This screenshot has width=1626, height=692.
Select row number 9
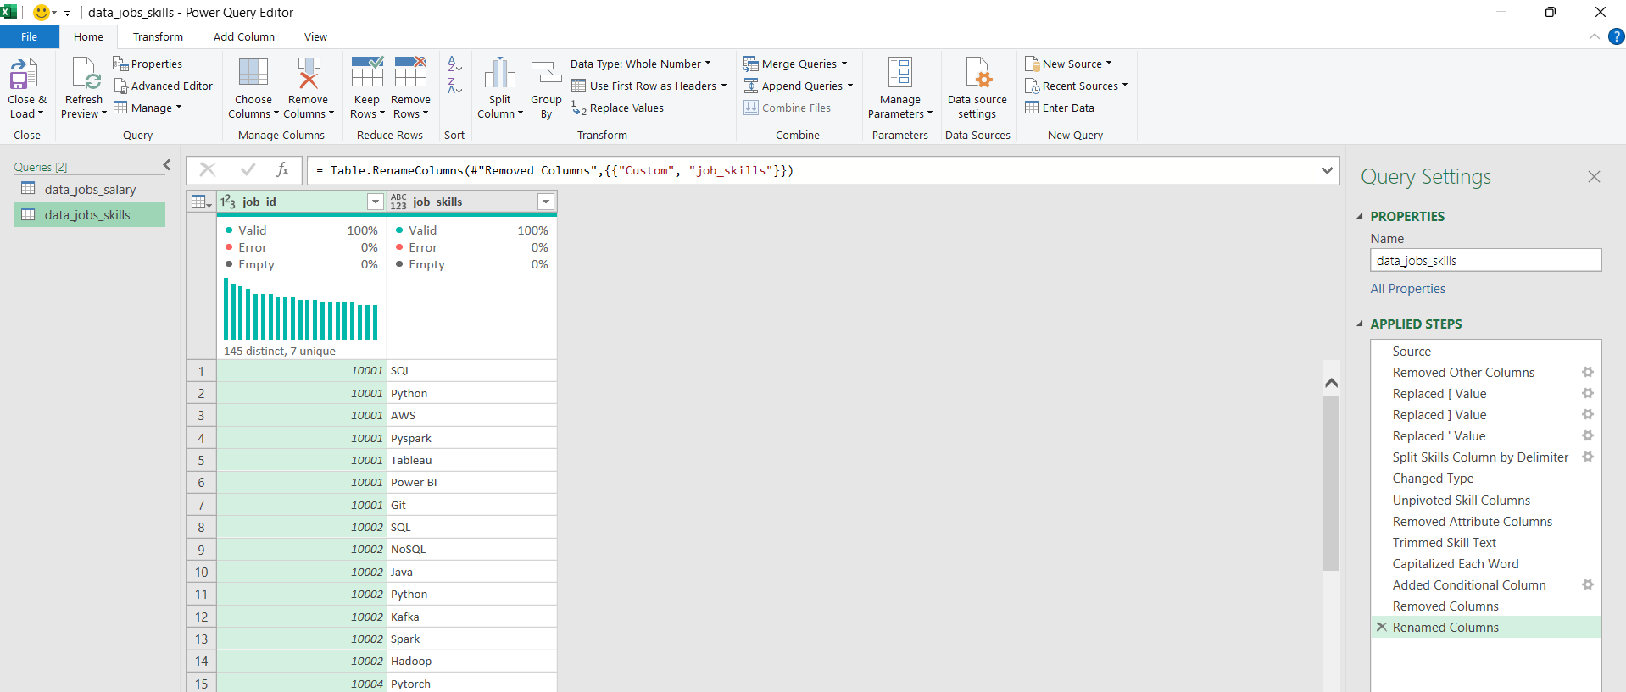coord(201,549)
